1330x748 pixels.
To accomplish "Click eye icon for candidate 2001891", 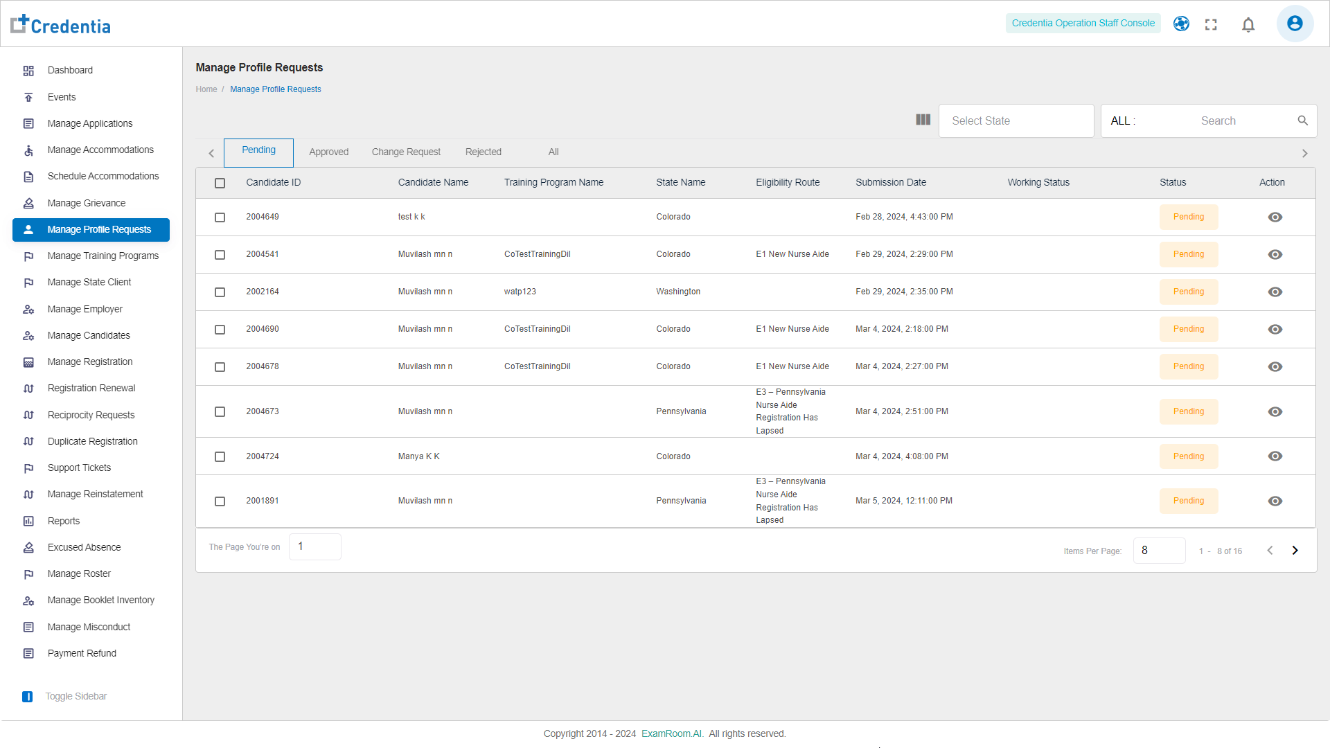I will (1275, 501).
